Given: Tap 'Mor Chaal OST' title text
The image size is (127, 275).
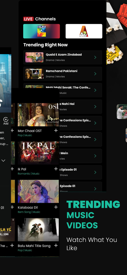Looking at the screenshot, I should (x=30, y=131).
